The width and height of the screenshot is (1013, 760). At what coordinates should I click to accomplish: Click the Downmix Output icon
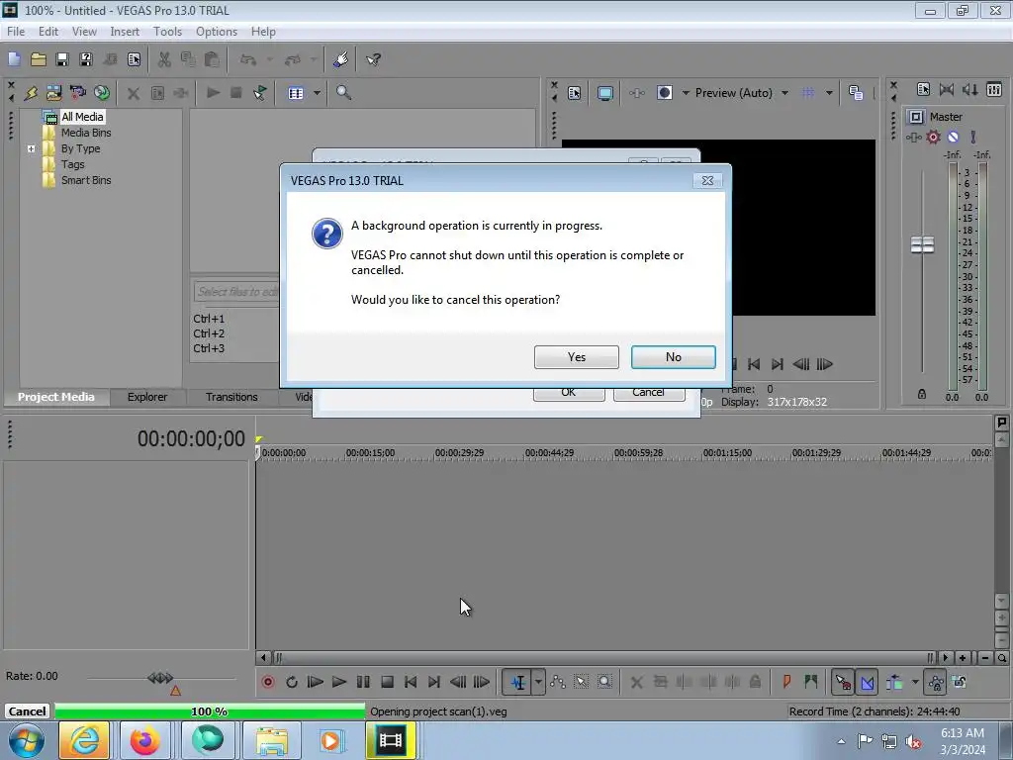point(947,89)
